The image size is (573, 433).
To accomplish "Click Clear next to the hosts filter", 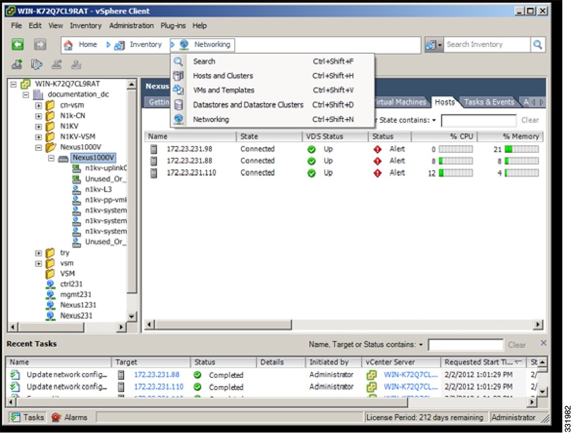I will tap(530, 120).
